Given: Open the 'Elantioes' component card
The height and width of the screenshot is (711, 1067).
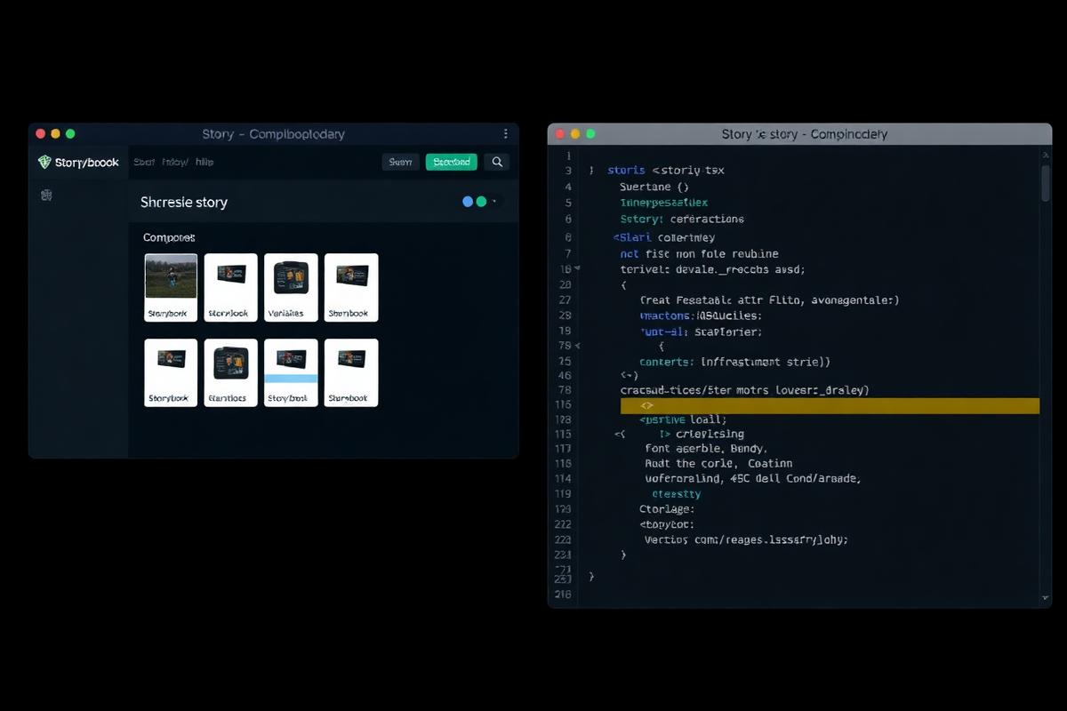Looking at the screenshot, I should pyautogui.click(x=230, y=372).
